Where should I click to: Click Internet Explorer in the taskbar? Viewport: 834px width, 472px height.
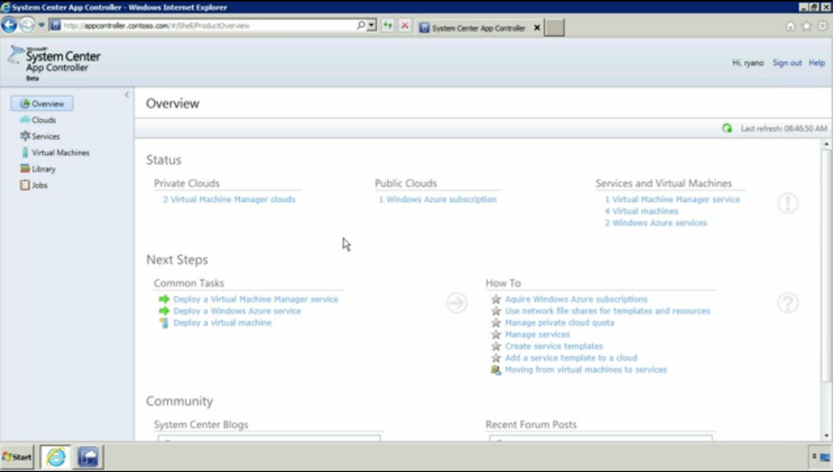click(x=55, y=457)
